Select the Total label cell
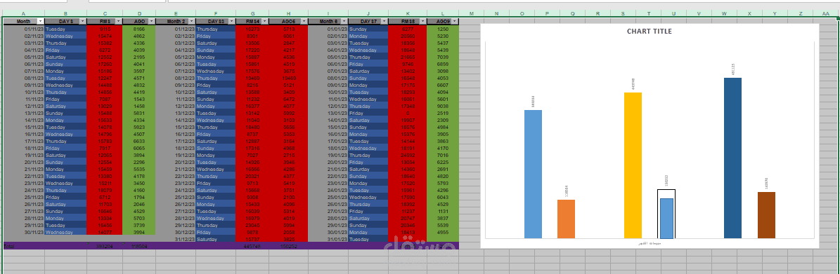Image resolution: width=840 pixels, height=274 pixels. tap(24, 246)
